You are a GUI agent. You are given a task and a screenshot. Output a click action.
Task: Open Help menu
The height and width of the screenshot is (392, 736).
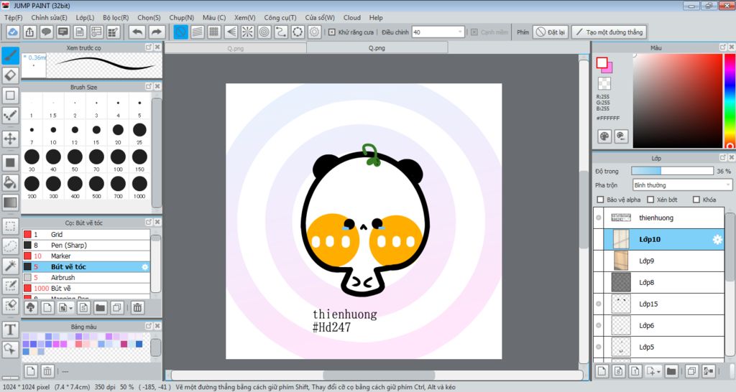click(375, 18)
